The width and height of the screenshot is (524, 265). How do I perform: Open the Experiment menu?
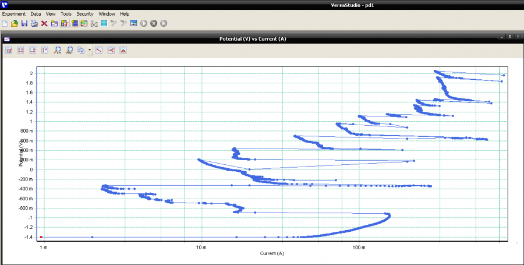(14, 14)
